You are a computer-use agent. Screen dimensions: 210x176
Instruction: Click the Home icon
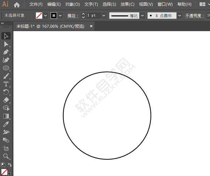coord(16,5)
